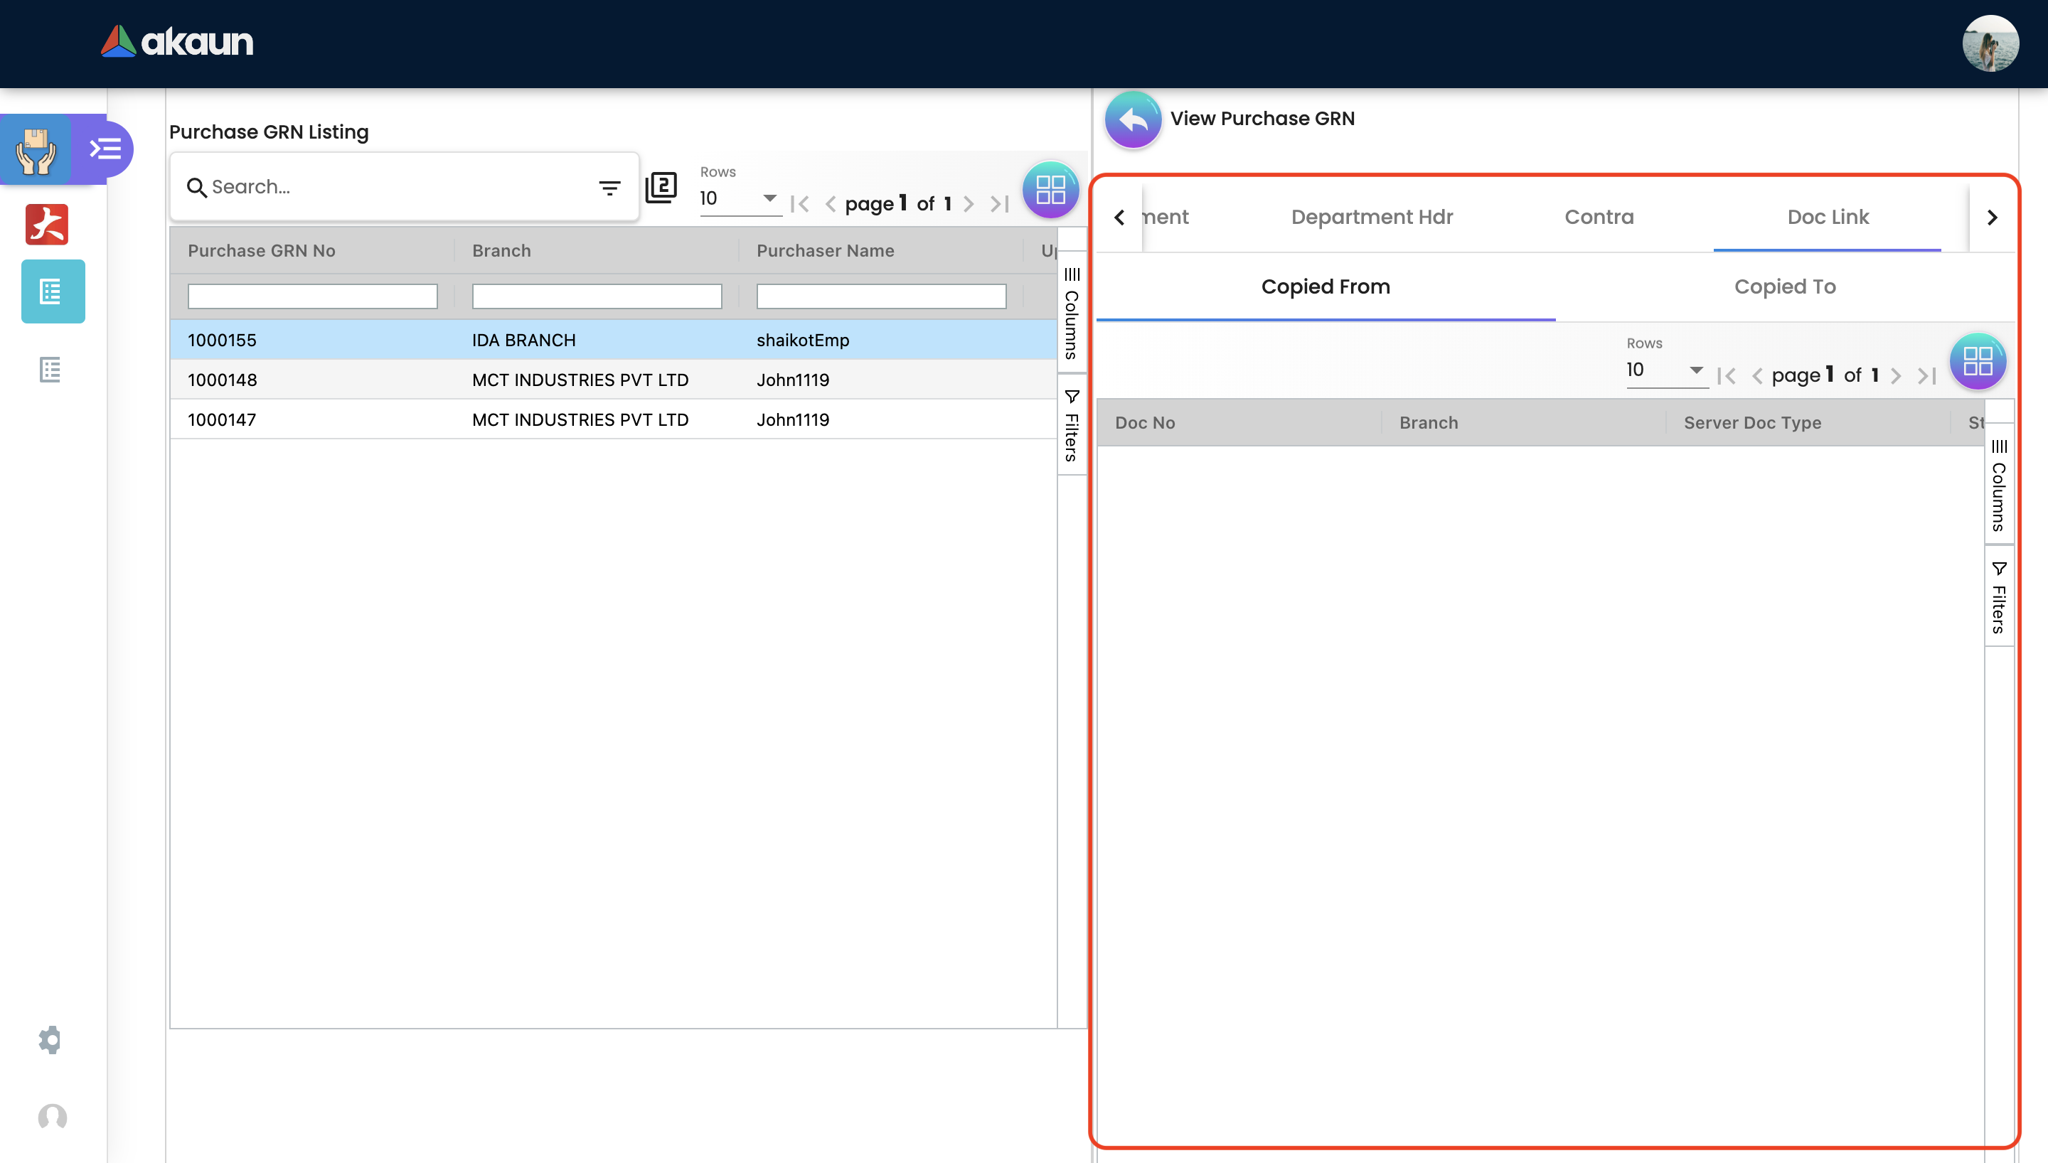
Task: Switch to the Copied To tab
Action: (x=1784, y=286)
